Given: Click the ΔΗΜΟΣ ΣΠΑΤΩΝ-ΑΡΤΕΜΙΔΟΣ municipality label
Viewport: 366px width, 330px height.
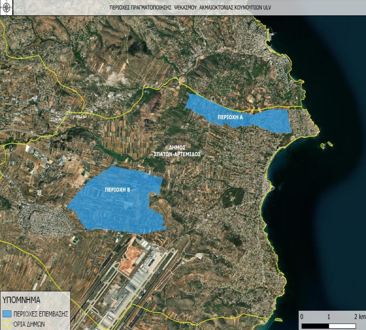Looking at the screenshot, I should coord(178,151).
